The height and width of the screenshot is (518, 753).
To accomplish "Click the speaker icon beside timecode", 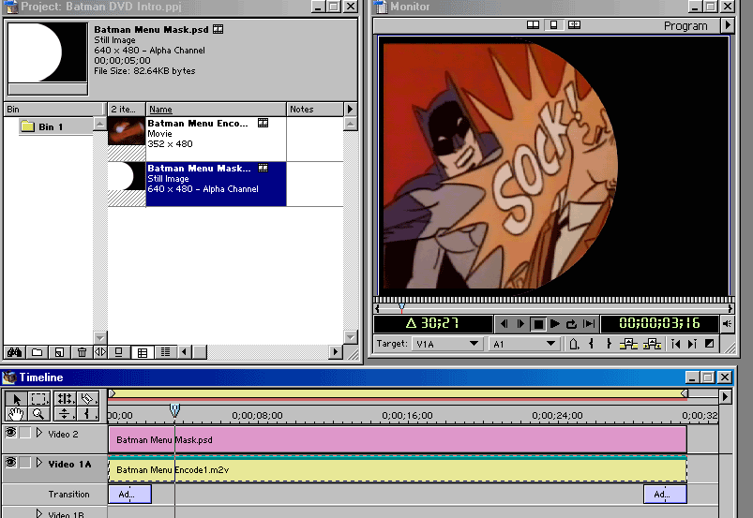I will (x=727, y=324).
